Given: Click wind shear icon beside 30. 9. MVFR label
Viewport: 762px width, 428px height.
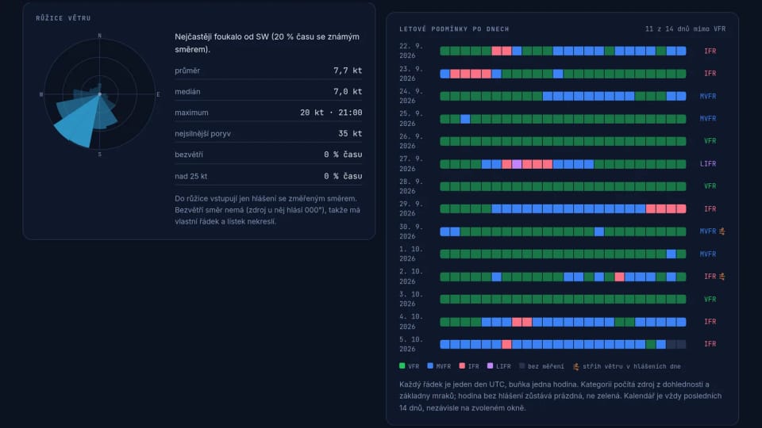Looking at the screenshot, I should click(722, 231).
